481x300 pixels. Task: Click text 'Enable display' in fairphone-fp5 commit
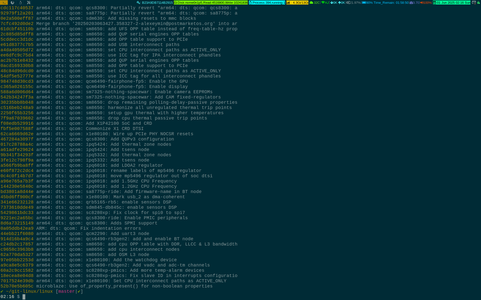(x=168, y=87)
